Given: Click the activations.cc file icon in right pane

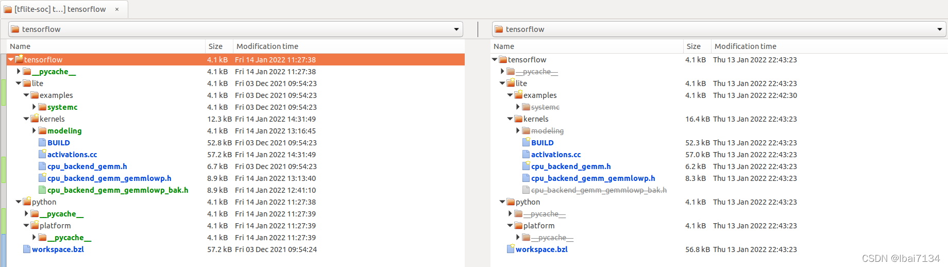Looking at the screenshot, I should [526, 154].
